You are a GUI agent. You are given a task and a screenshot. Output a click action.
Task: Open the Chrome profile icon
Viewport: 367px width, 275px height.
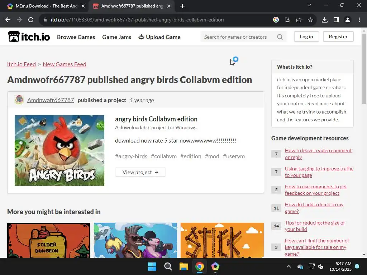click(348, 20)
